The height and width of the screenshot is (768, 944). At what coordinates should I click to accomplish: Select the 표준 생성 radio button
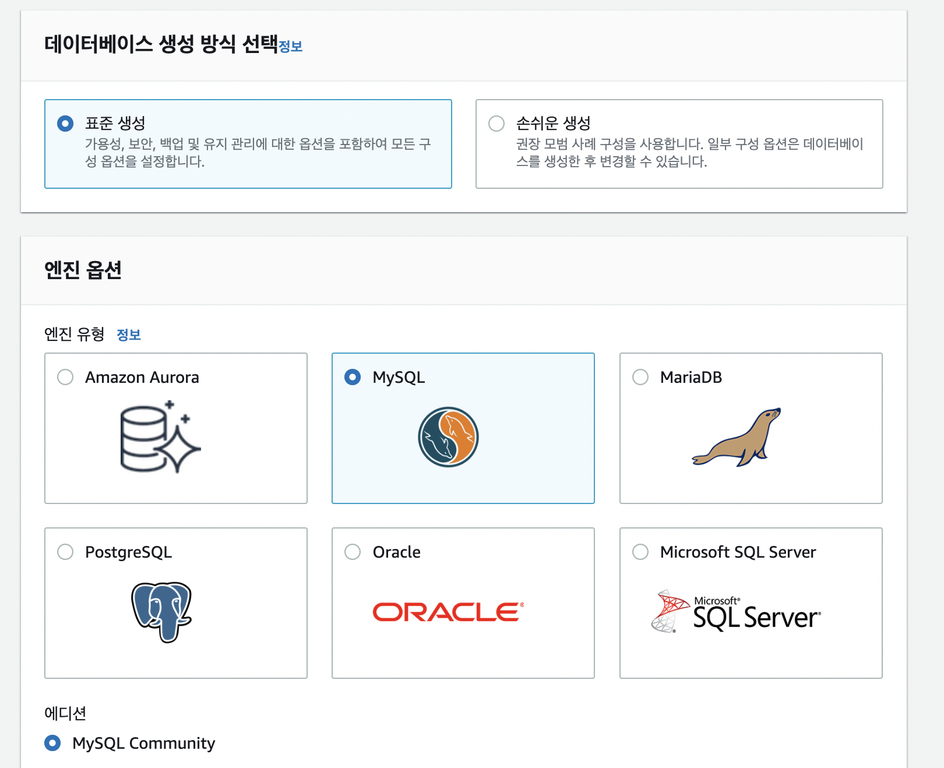[65, 124]
